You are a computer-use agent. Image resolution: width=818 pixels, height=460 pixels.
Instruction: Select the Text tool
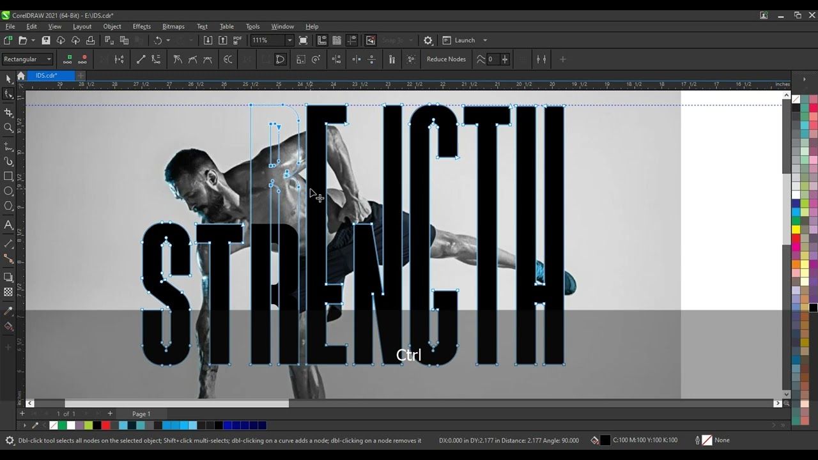[x=8, y=225]
